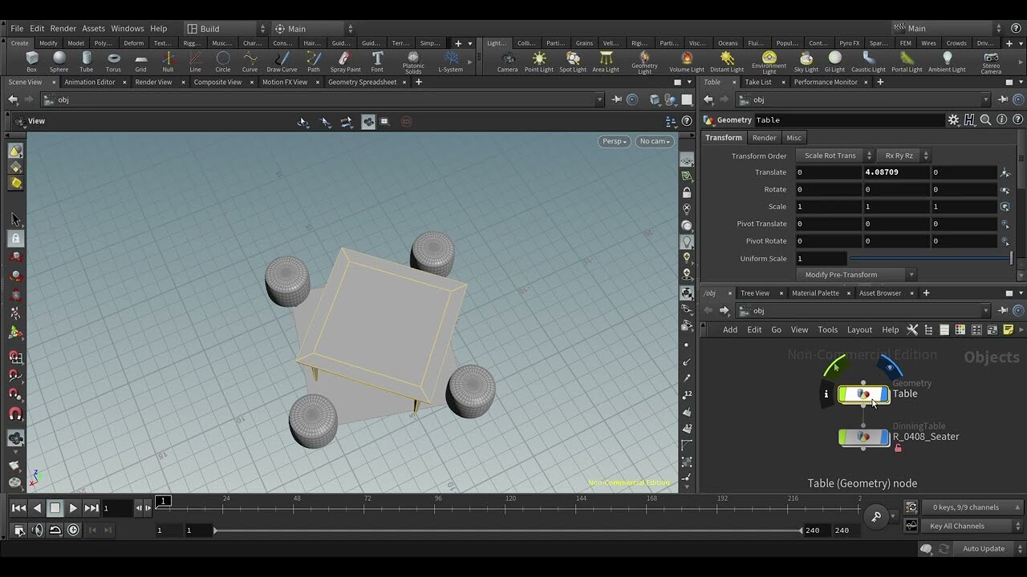Open the Persp view dropdown

click(614, 141)
